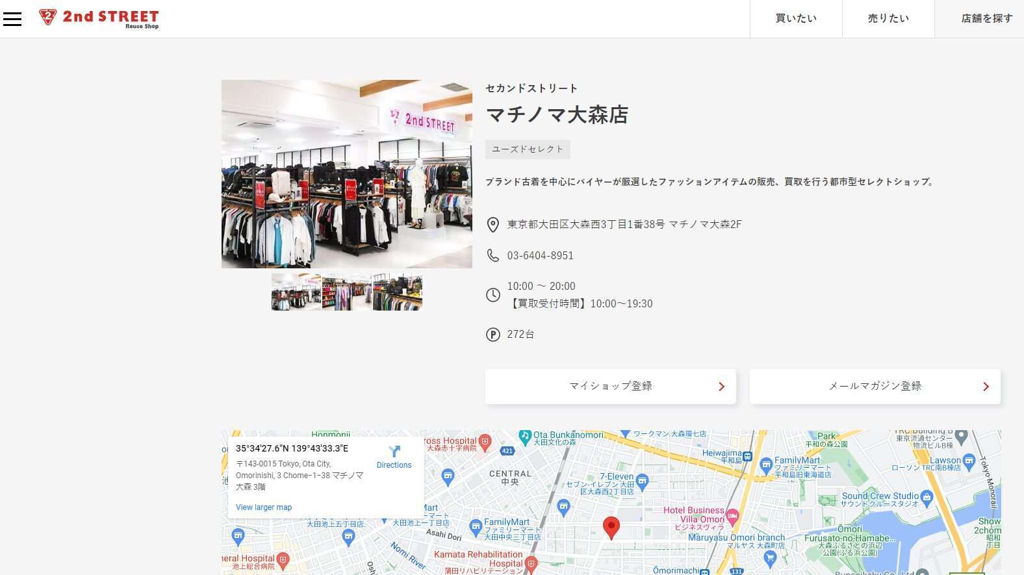
Task: Click the map coordinates text
Action: [x=292, y=448]
